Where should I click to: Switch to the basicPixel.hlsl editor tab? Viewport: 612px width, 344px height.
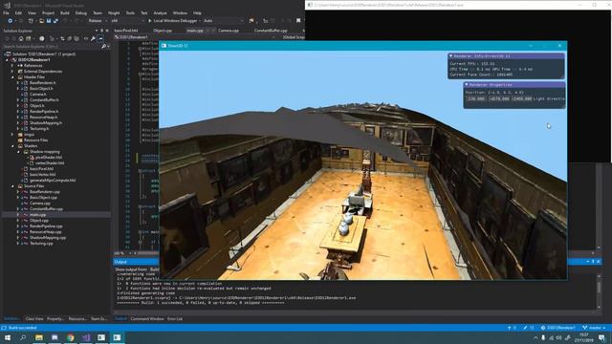pos(126,31)
